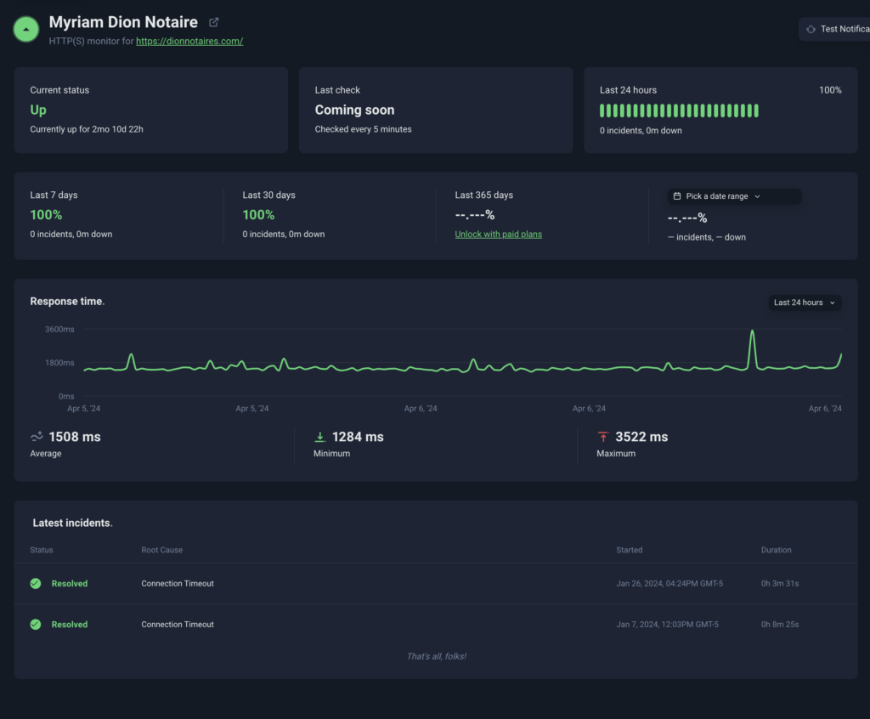This screenshot has height=719, width=870.
Task: Click the tallest spike on response time chart
Action: pos(752,332)
